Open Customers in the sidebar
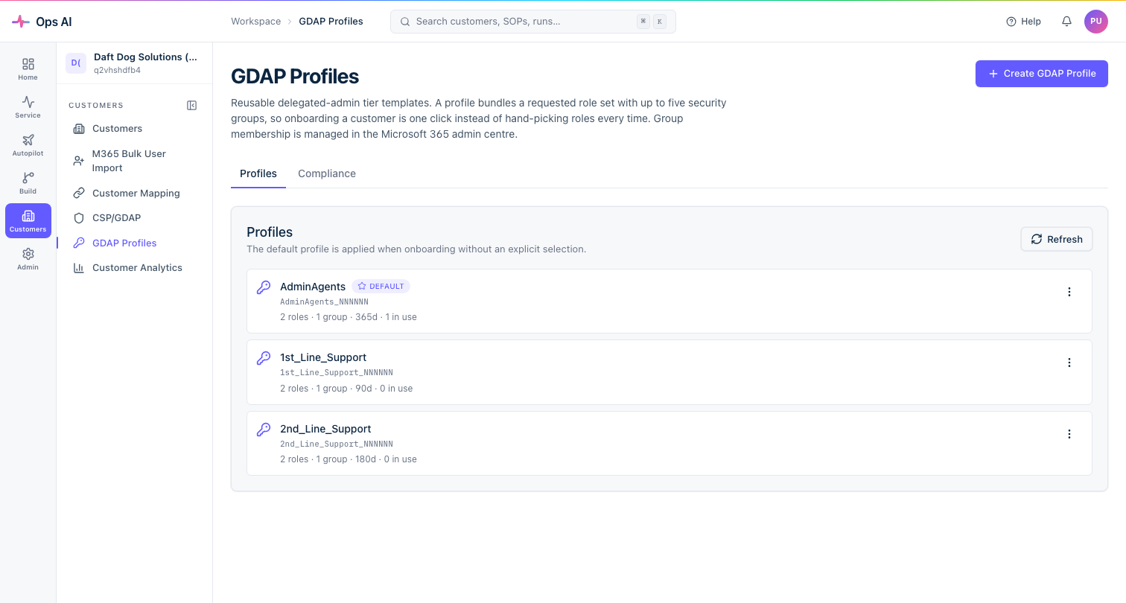The height and width of the screenshot is (603, 1126). (x=134, y=129)
